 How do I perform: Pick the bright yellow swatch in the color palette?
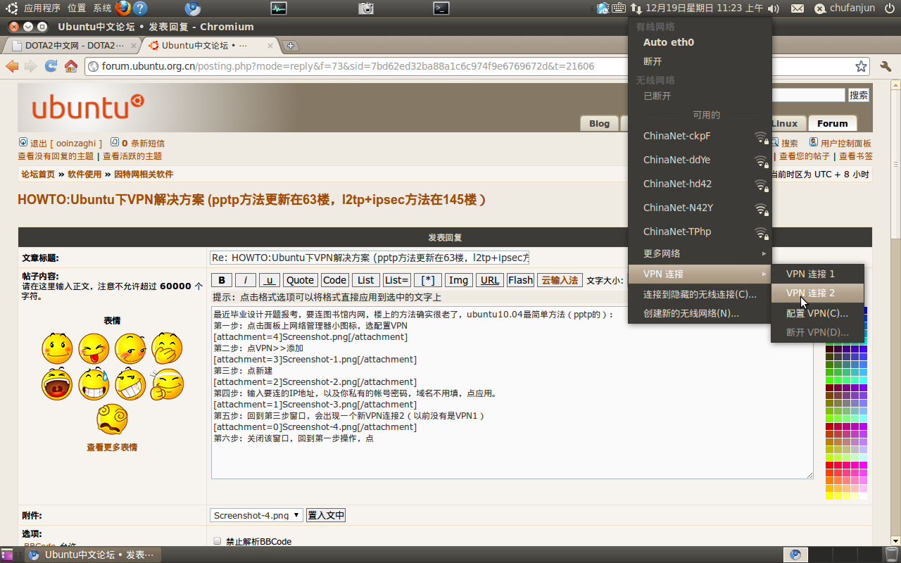[829, 495]
